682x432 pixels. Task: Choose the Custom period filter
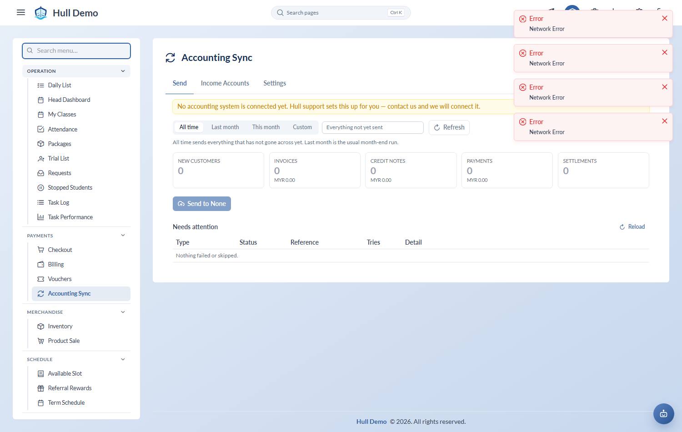coord(302,127)
